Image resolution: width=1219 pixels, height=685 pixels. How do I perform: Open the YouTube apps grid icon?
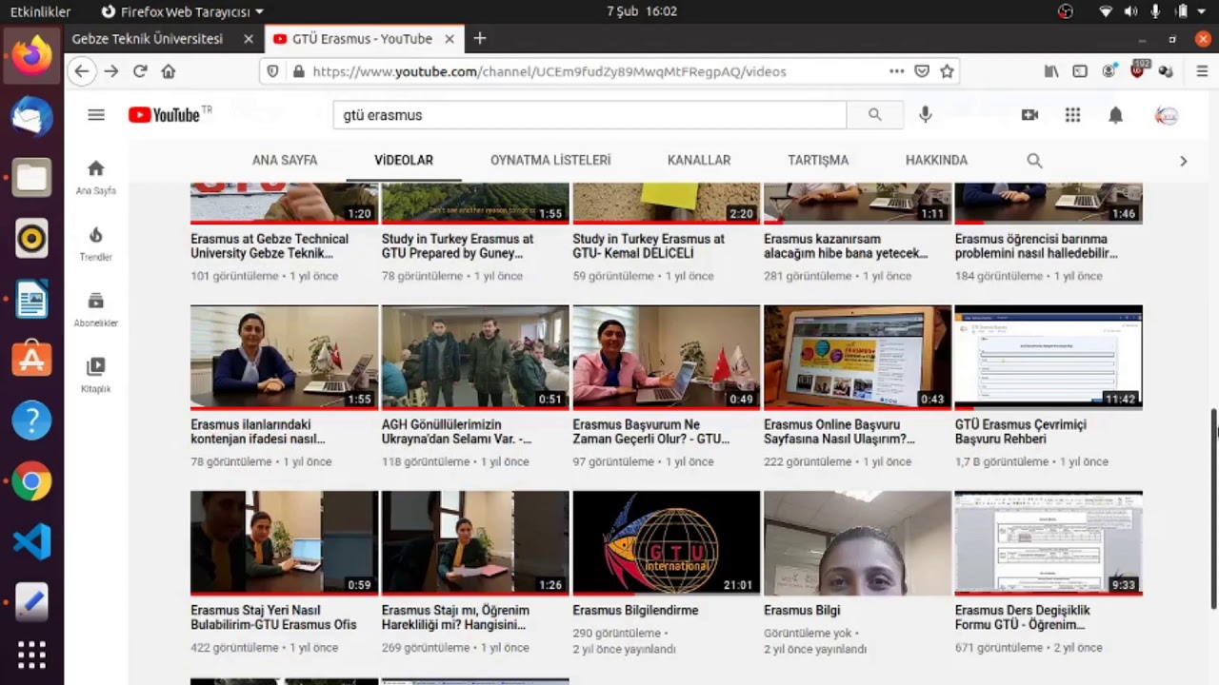pos(1072,115)
